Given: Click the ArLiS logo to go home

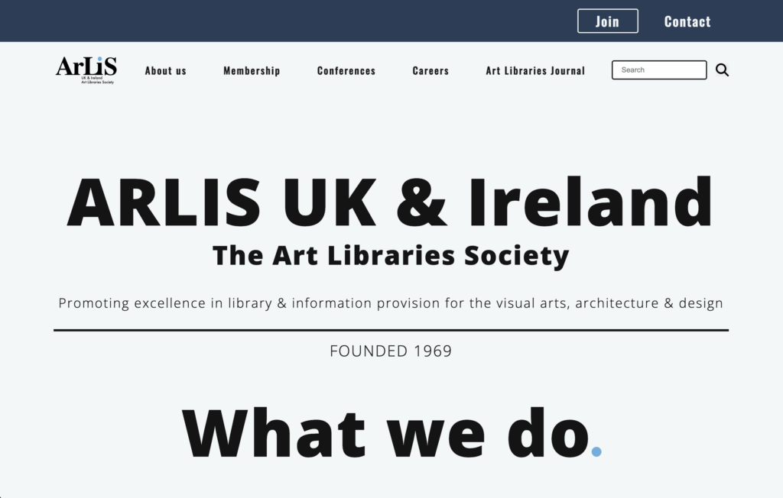Looking at the screenshot, I should 86,68.
